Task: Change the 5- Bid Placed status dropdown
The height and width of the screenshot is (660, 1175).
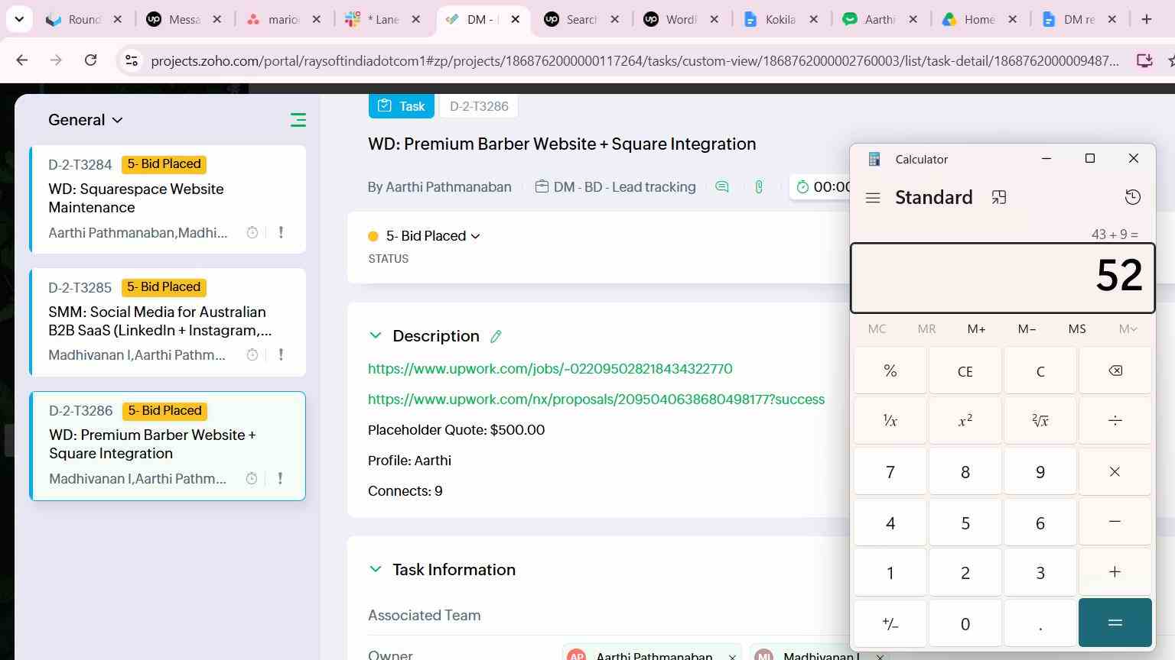Action: [x=433, y=236]
